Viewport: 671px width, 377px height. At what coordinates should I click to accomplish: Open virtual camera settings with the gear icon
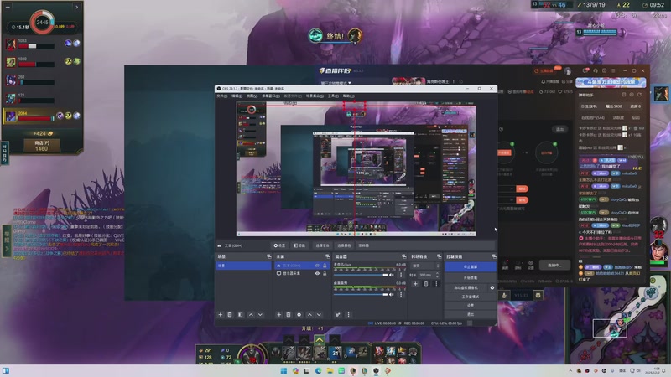(492, 287)
